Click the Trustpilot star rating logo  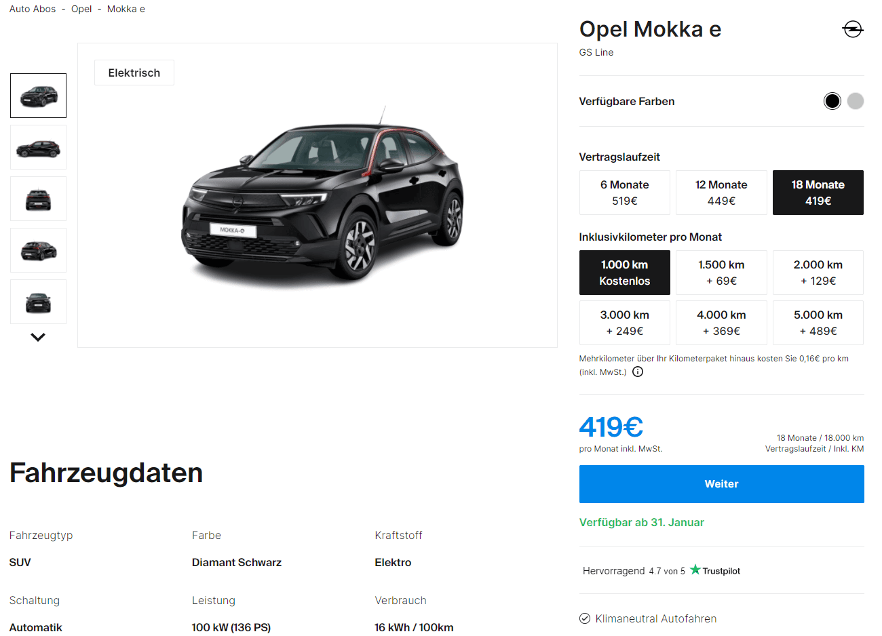pos(715,570)
